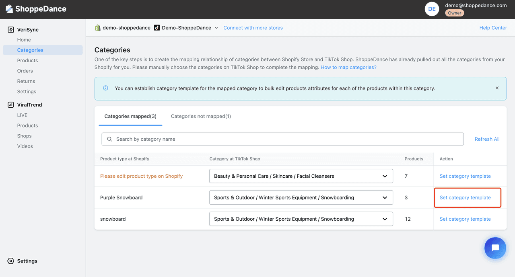Screen dimensions: 515x277
Task: Select Categories in the sidebar
Action: [x=43, y=50]
